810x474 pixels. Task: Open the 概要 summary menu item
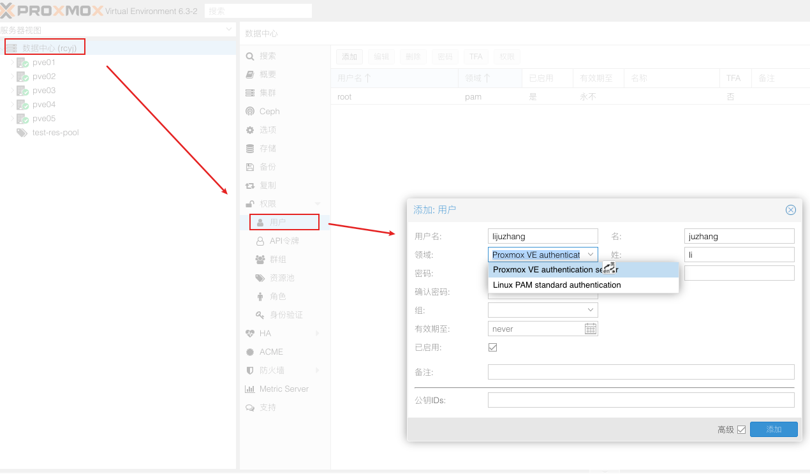pos(284,75)
